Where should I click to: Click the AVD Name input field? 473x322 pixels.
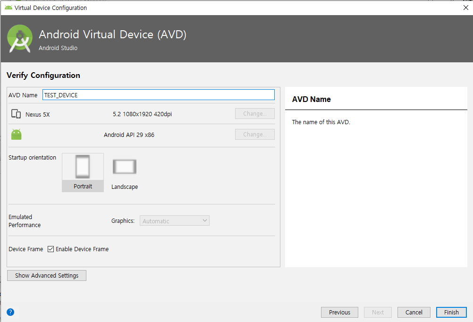pos(158,95)
